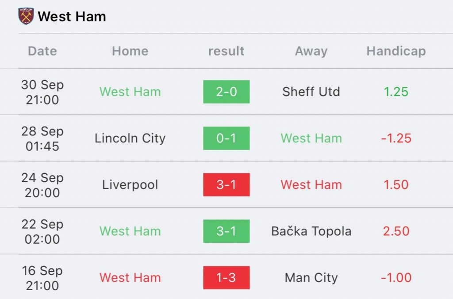Select the 16 Sep 21:00 match date
The height and width of the screenshot is (299, 453).
[x=42, y=278]
